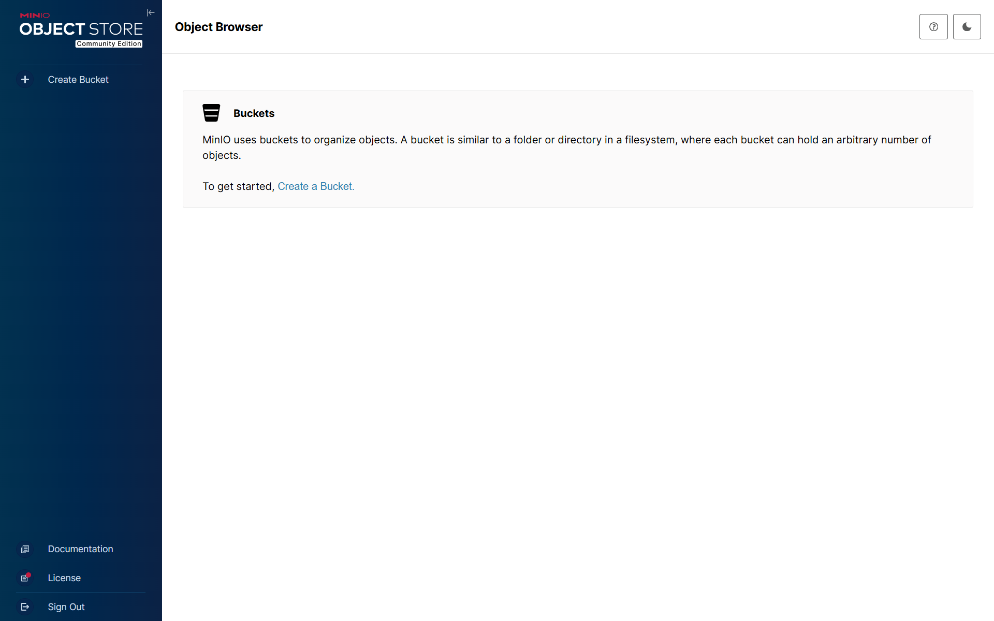Viewport: 994px width, 621px height.
Task: Collapse the sidebar with the arrow icon
Action: (151, 12)
